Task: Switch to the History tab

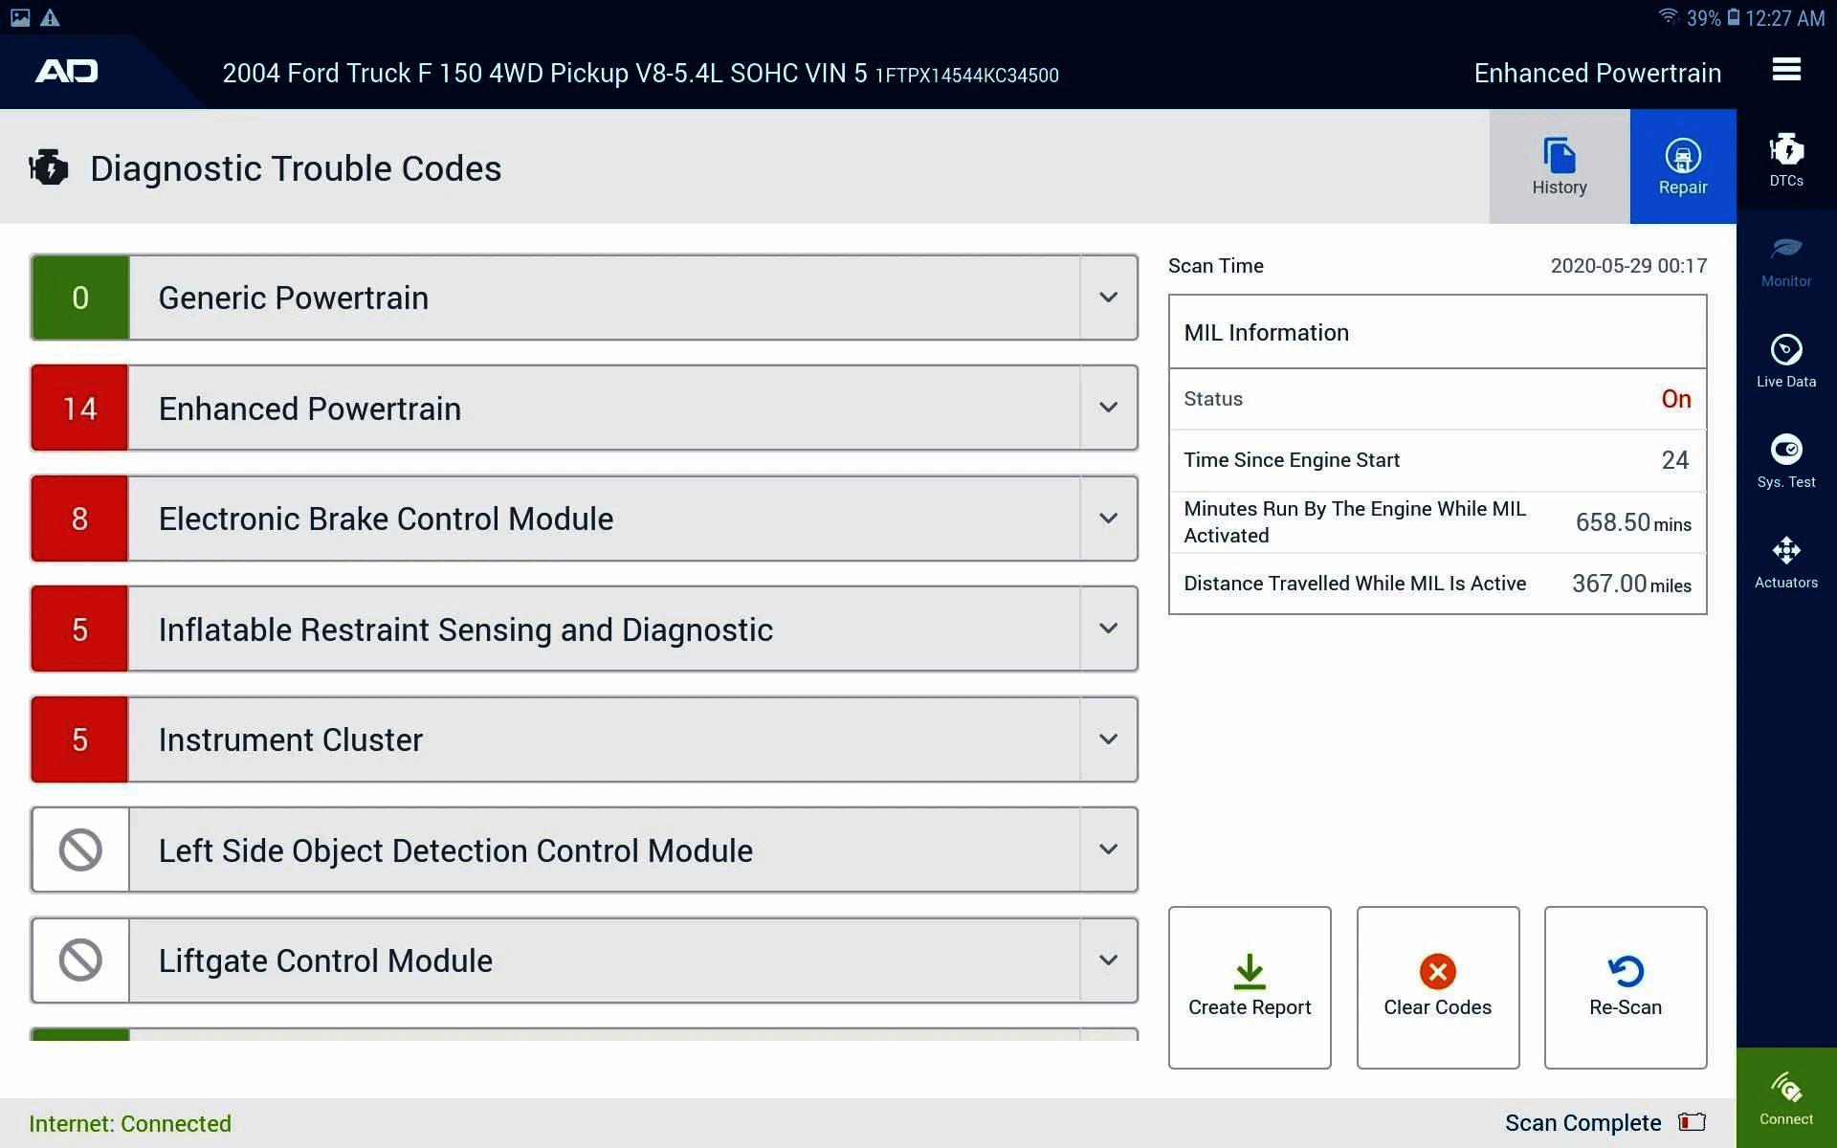Action: tap(1559, 166)
